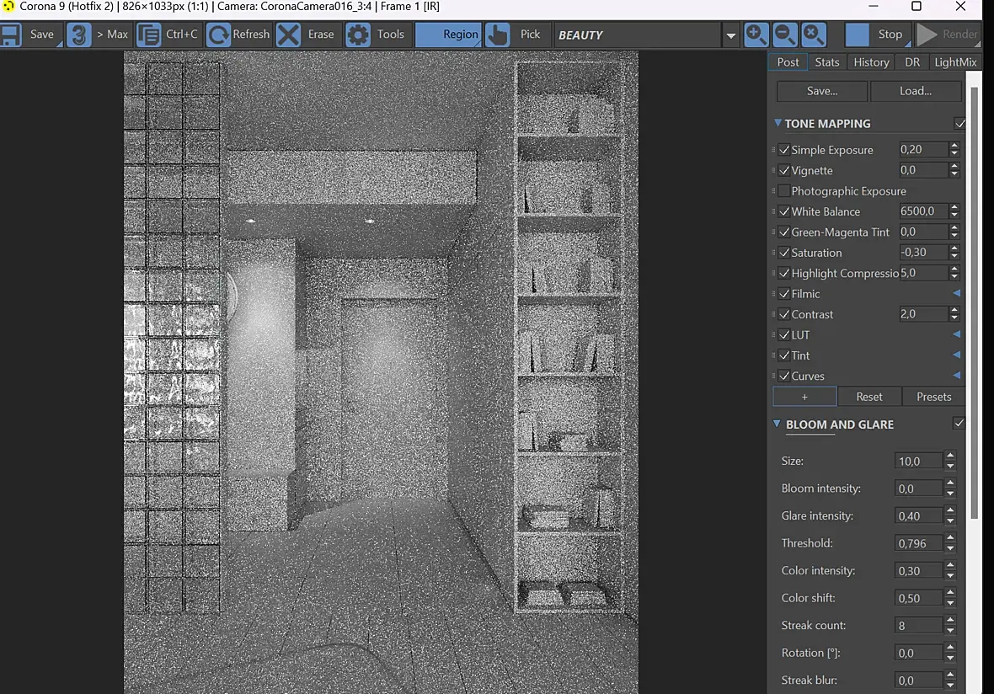Enable the Photographic Exposure checkbox
Viewport: 994px width, 694px height.
point(784,191)
